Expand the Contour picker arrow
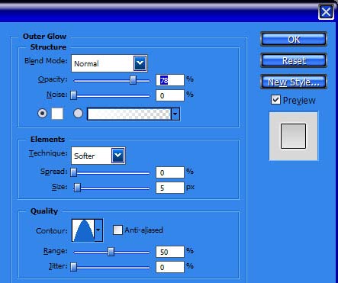The width and height of the screenshot is (338, 283). coord(98,230)
